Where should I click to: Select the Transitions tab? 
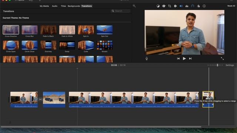(87, 6)
